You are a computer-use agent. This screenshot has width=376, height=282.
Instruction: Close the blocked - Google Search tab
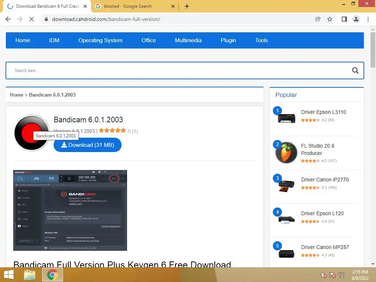tap(173, 7)
